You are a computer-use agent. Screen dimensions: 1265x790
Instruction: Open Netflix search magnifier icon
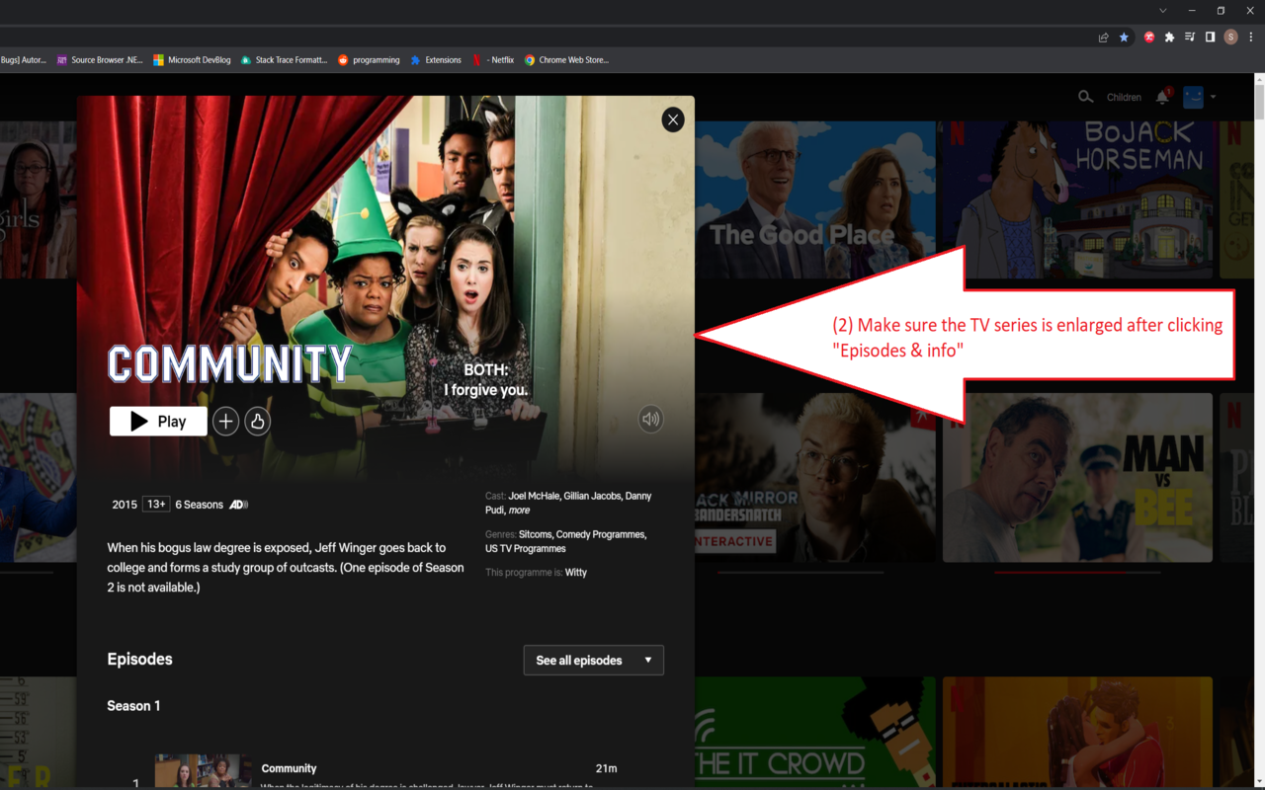pyautogui.click(x=1085, y=97)
